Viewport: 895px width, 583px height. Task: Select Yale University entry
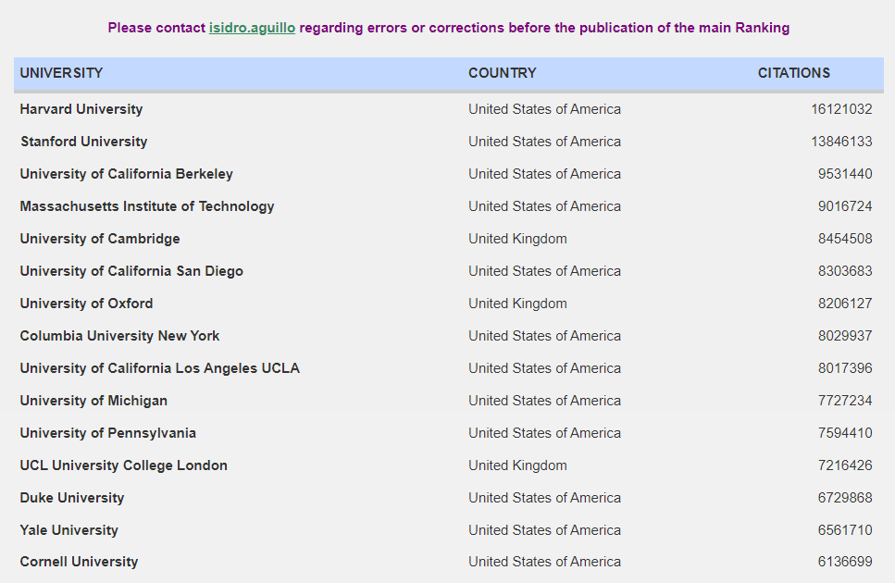(x=69, y=530)
